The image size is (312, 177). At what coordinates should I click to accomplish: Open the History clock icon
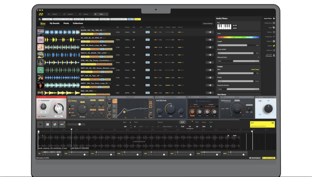[274, 32]
